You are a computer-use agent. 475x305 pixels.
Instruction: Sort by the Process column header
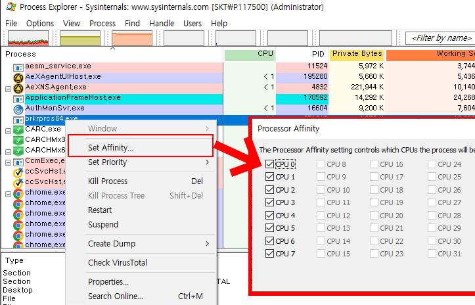tap(112, 54)
